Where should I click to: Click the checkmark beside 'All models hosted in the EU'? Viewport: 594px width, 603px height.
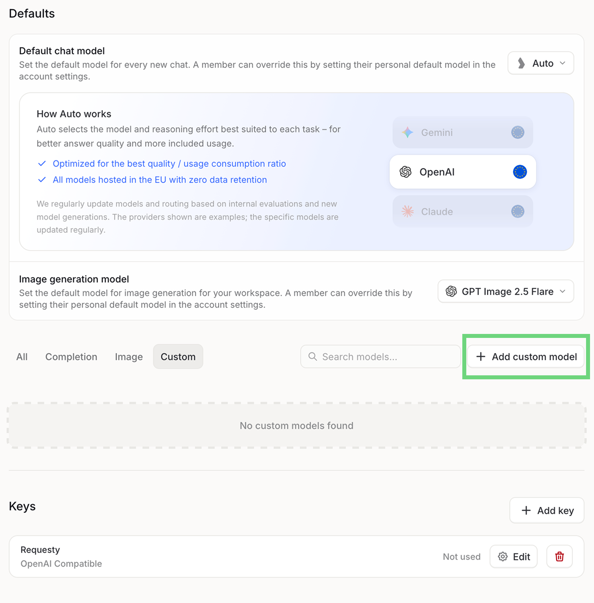pos(42,180)
